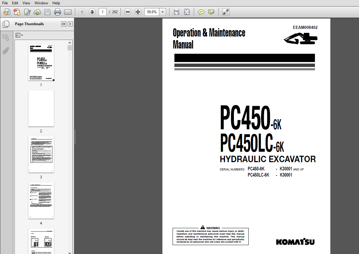Click the 'Page Thumbnails' panel title
359x254 pixels.
coord(29,24)
